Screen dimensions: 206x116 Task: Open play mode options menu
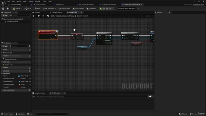coord(113,9)
